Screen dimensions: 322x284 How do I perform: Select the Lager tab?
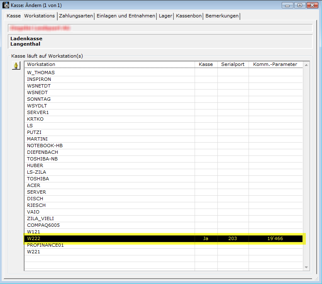tap(165, 16)
